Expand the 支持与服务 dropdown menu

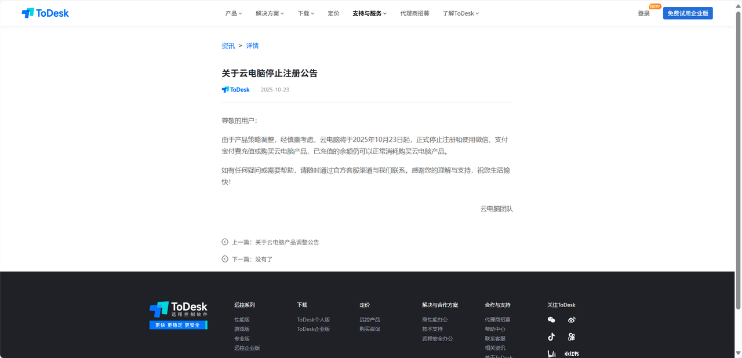(369, 13)
